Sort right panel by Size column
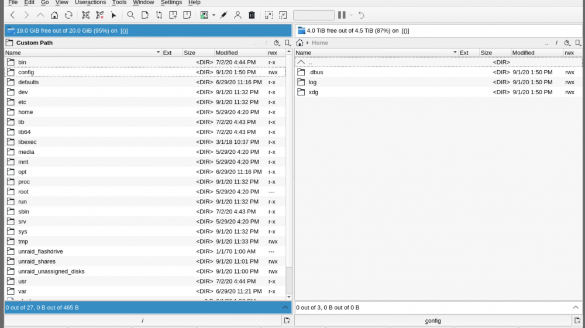The height and width of the screenshot is (328, 585). point(495,53)
